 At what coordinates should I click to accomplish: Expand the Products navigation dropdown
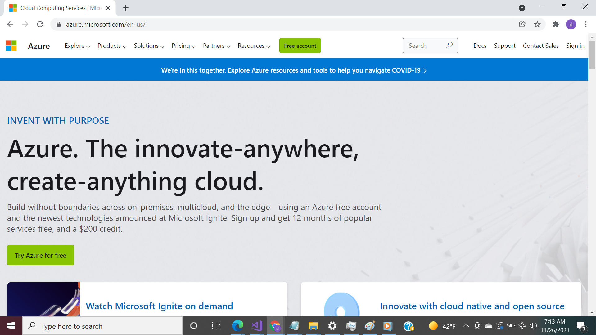coord(112,45)
